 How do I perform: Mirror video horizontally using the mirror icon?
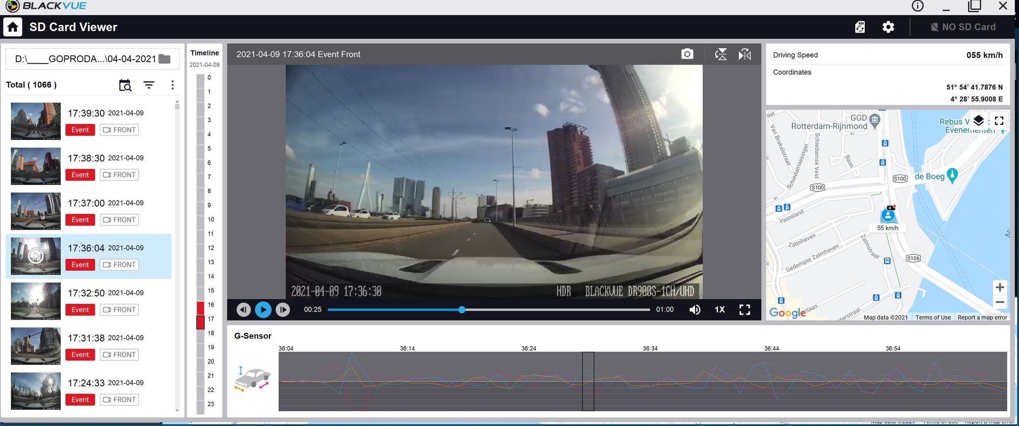pos(745,54)
